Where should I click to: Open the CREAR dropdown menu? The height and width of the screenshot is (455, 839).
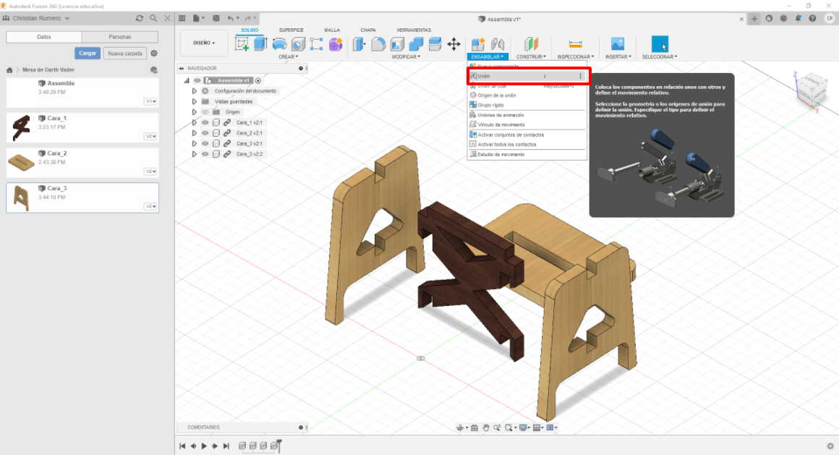pyautogui.click(x=288, y=56)
